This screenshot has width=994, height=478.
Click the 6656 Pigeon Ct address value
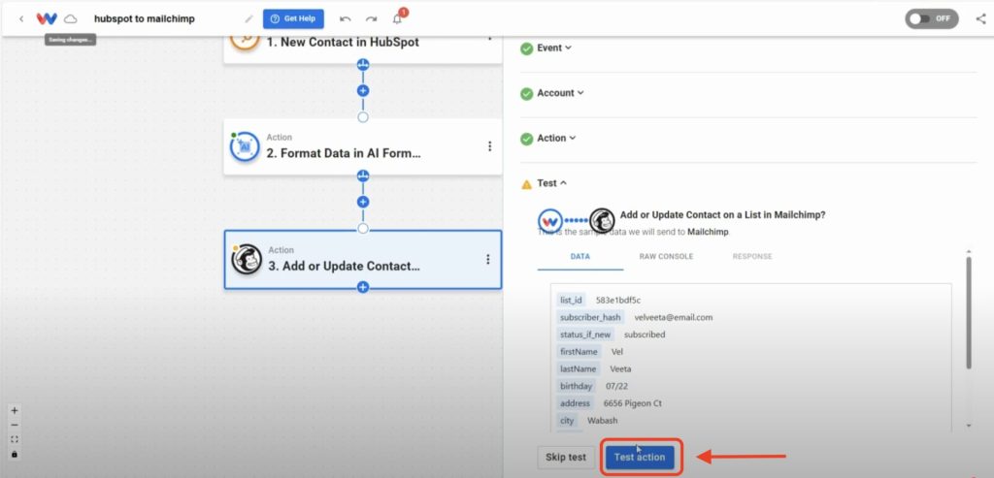(x=633, y=403)
